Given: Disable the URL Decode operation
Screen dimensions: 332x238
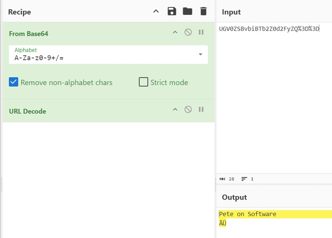Looking at the screenshot, I should [188, 109].
